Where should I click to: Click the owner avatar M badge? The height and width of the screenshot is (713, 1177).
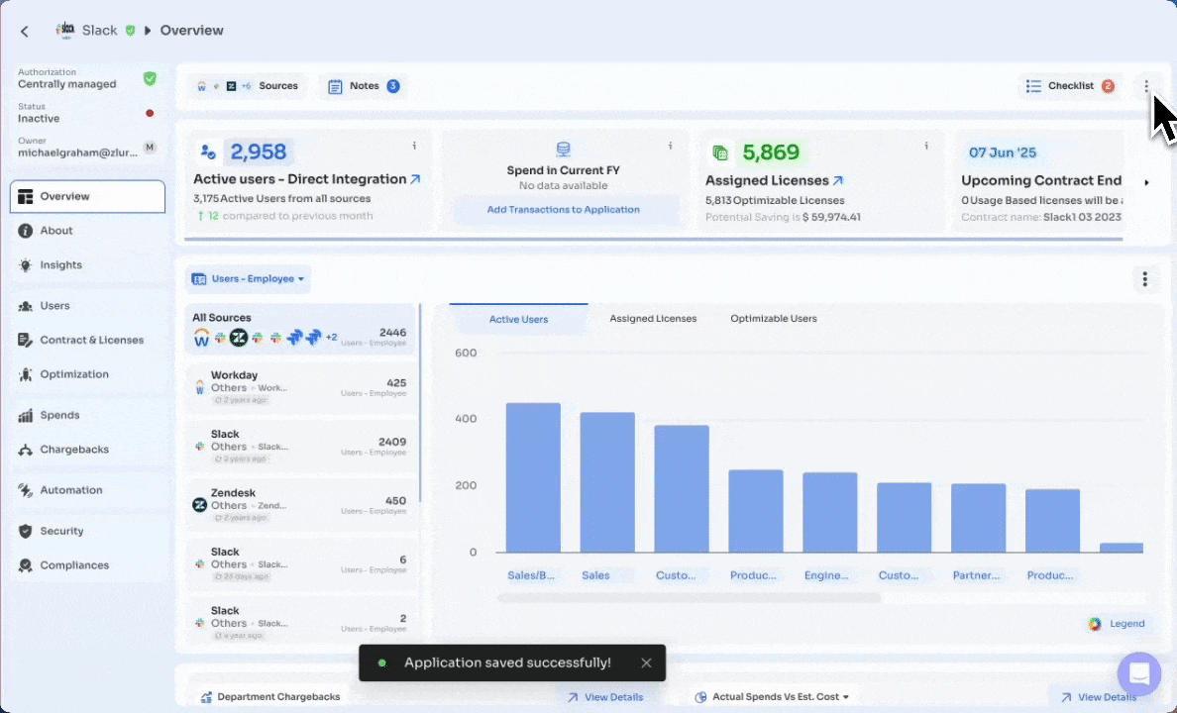(x=151, y=148)
